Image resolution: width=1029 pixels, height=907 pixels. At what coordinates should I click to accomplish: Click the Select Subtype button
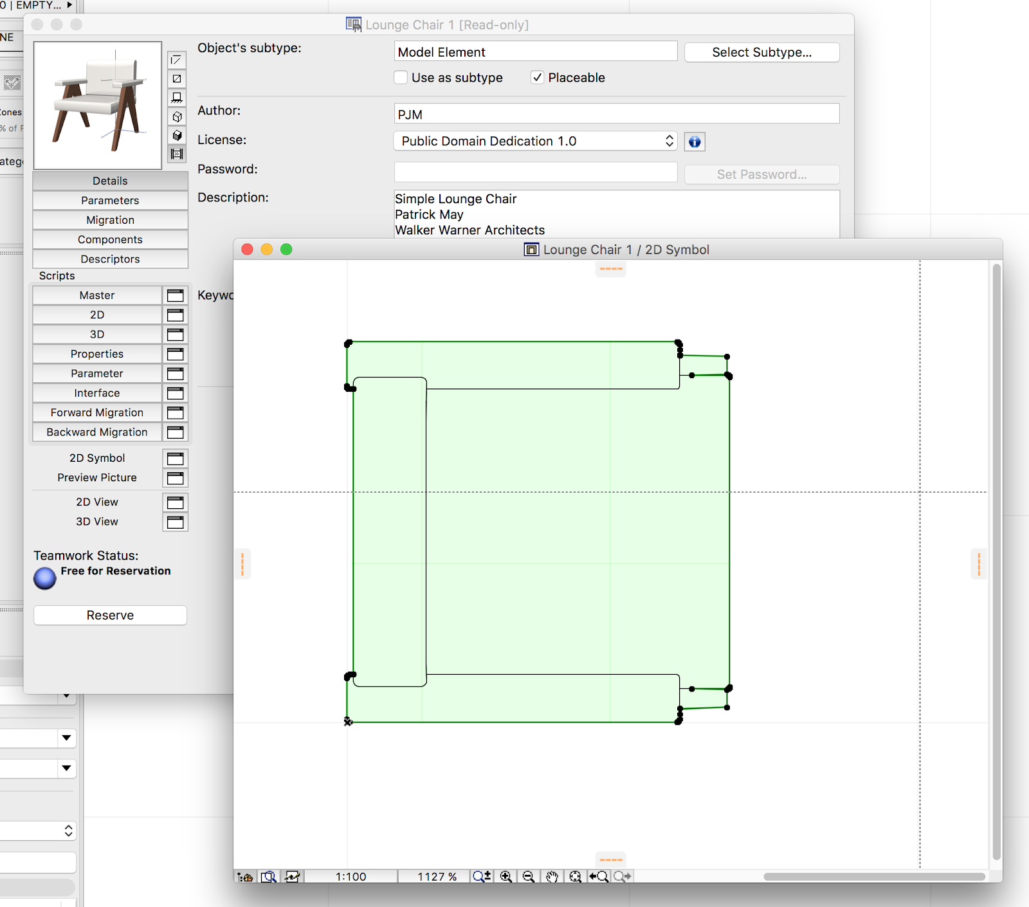pos(761,53)
